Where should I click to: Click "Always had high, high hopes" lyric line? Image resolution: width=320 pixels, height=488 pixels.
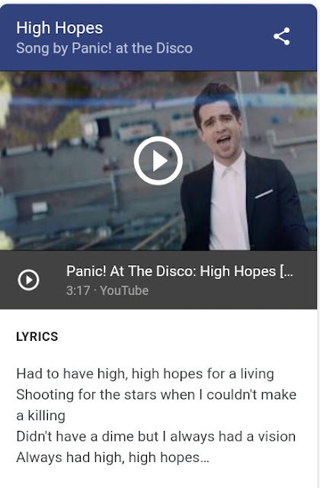pyautogui.click(x=107, y=457)
